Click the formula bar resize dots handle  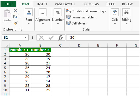pyautogui.click(x=33, y=37)
